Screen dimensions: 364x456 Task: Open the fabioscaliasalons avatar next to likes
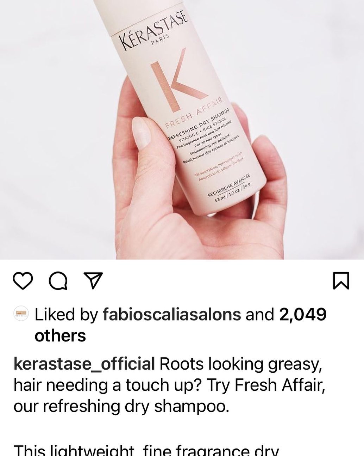[x=21, y=314]
